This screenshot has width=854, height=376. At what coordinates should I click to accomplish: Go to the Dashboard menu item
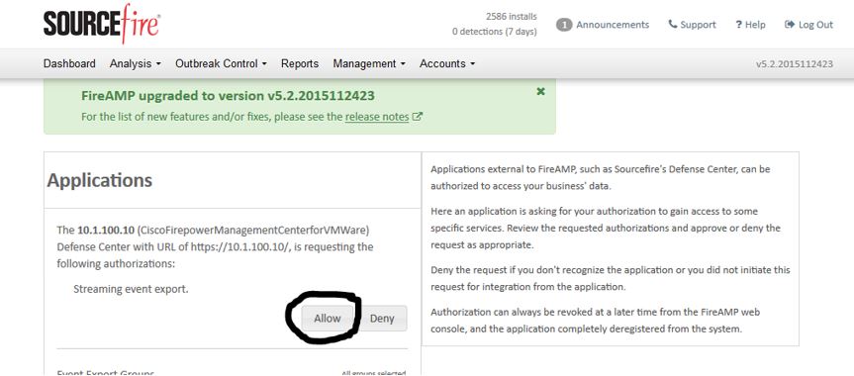click(x=69, y=63)
